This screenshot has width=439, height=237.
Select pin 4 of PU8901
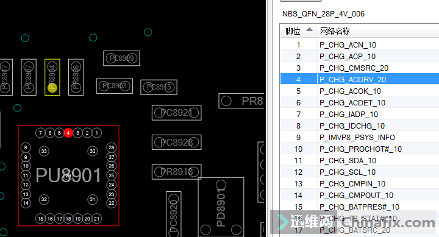(68, 133)
